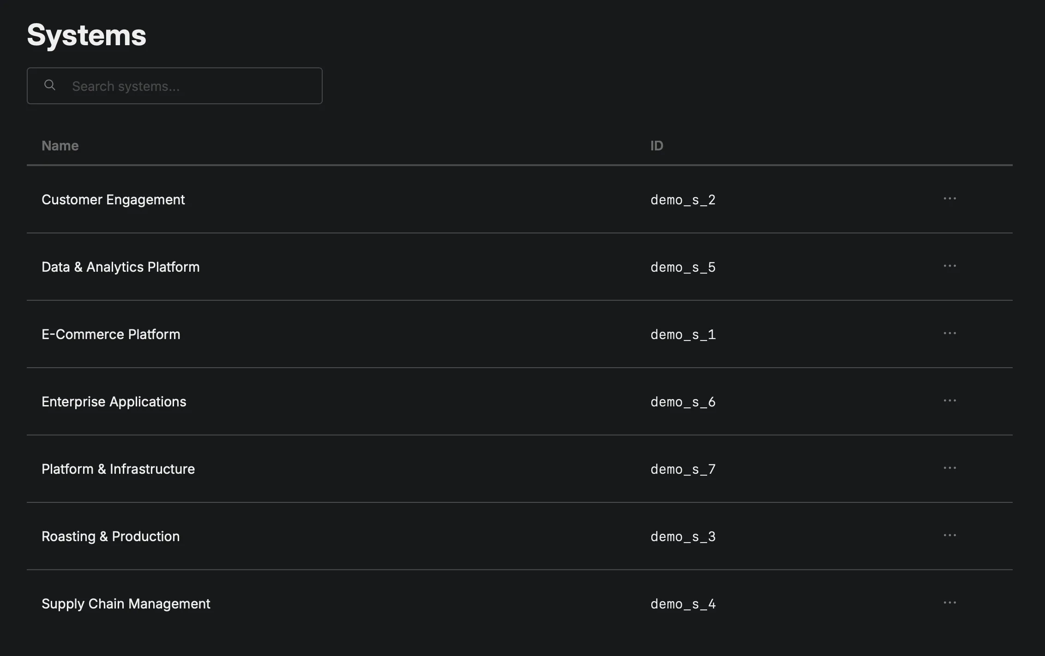Image resolution: width=1045 pixels, height=656 pixels.
Task: Open more options for Supply Chain Management
Action: pos(949,603)
